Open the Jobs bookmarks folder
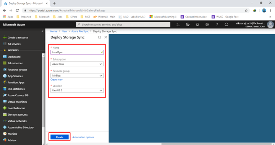This screenshot has height=145, width=275. [x=58, y=17]
